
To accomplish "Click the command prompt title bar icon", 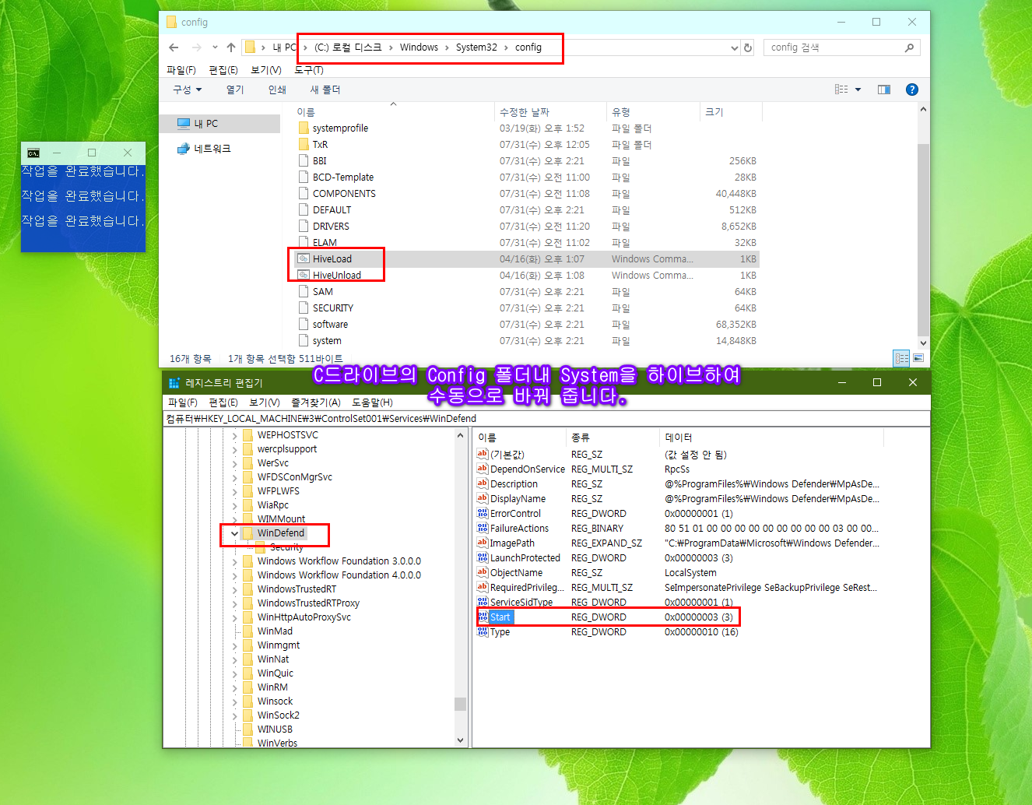I will tap(33, 153).
